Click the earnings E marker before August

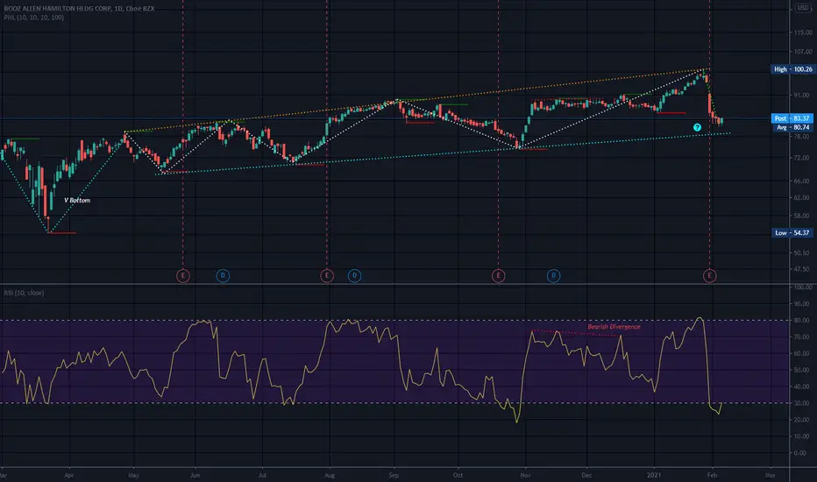pos(327,276)
